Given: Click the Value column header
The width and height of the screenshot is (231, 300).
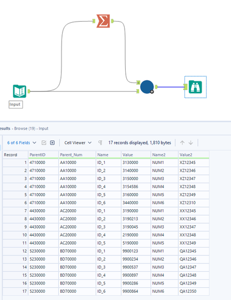Looking at the screenshot, I should [x=136, y=155].
